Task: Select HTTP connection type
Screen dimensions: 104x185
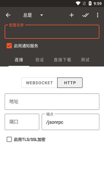Action: pyautogui.click(x=70, y=83)
